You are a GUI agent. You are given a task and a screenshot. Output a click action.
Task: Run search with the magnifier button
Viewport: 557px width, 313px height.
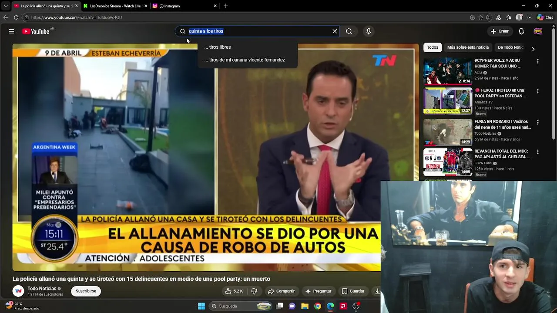349,31
